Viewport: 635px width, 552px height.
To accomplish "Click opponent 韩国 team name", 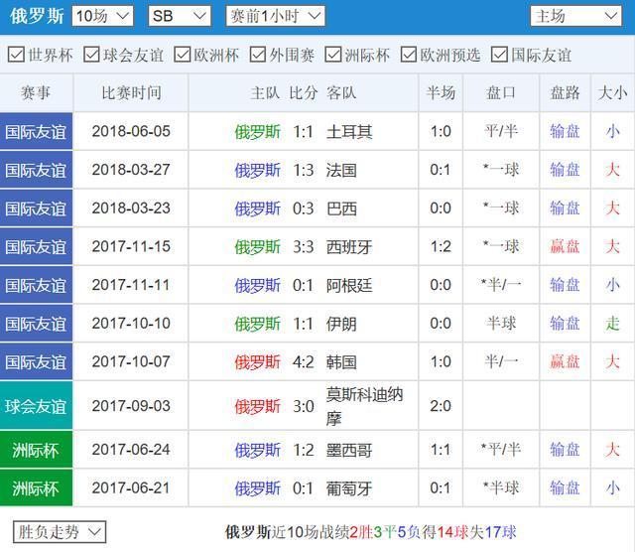I will 341,362.
